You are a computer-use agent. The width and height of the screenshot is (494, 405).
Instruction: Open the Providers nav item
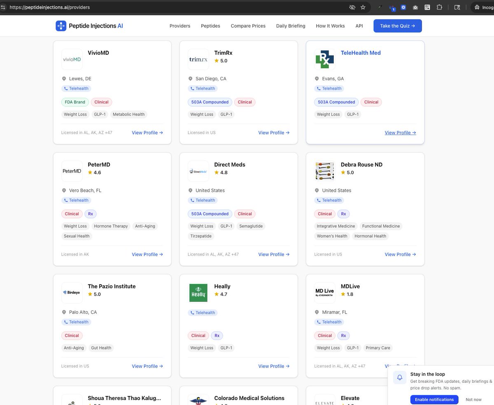point(180,26)
